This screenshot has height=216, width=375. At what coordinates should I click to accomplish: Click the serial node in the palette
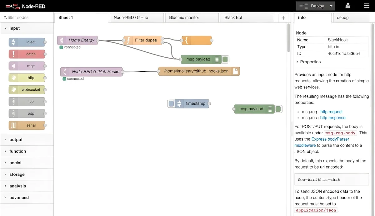27,125
